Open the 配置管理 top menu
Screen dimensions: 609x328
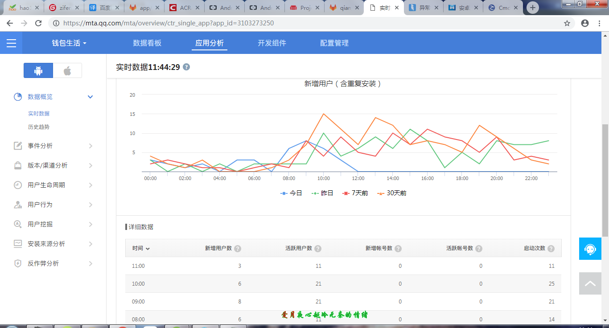334,43
